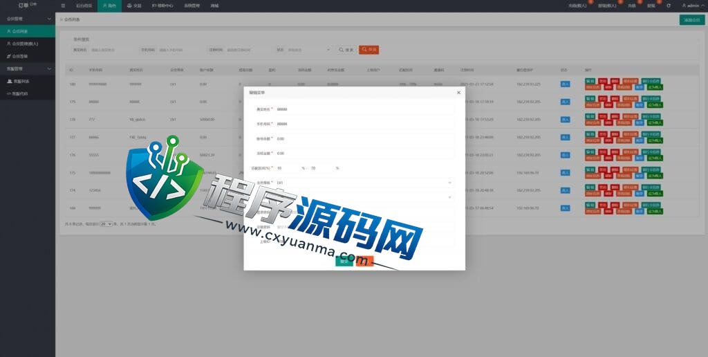Image resolution: width=708 pixels, height=357 pixels.
Task: Open the 系统管理 top navigation tab
Action: (x=192, y=6)
